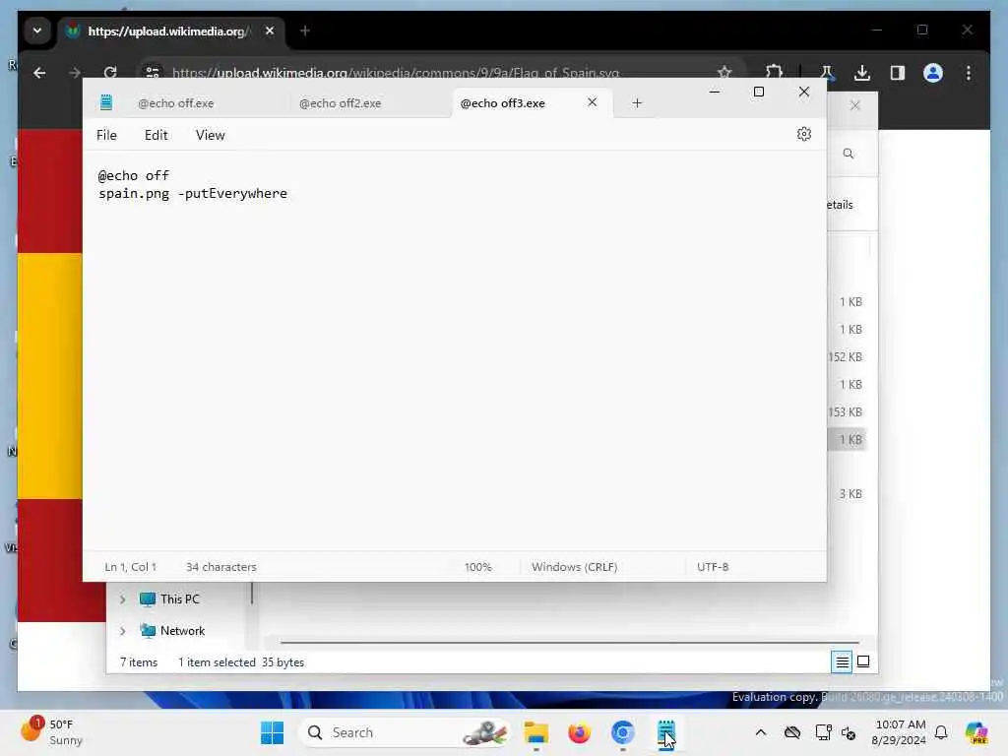
Task: Click the Notepad taskbar icon
Action: 665,732
